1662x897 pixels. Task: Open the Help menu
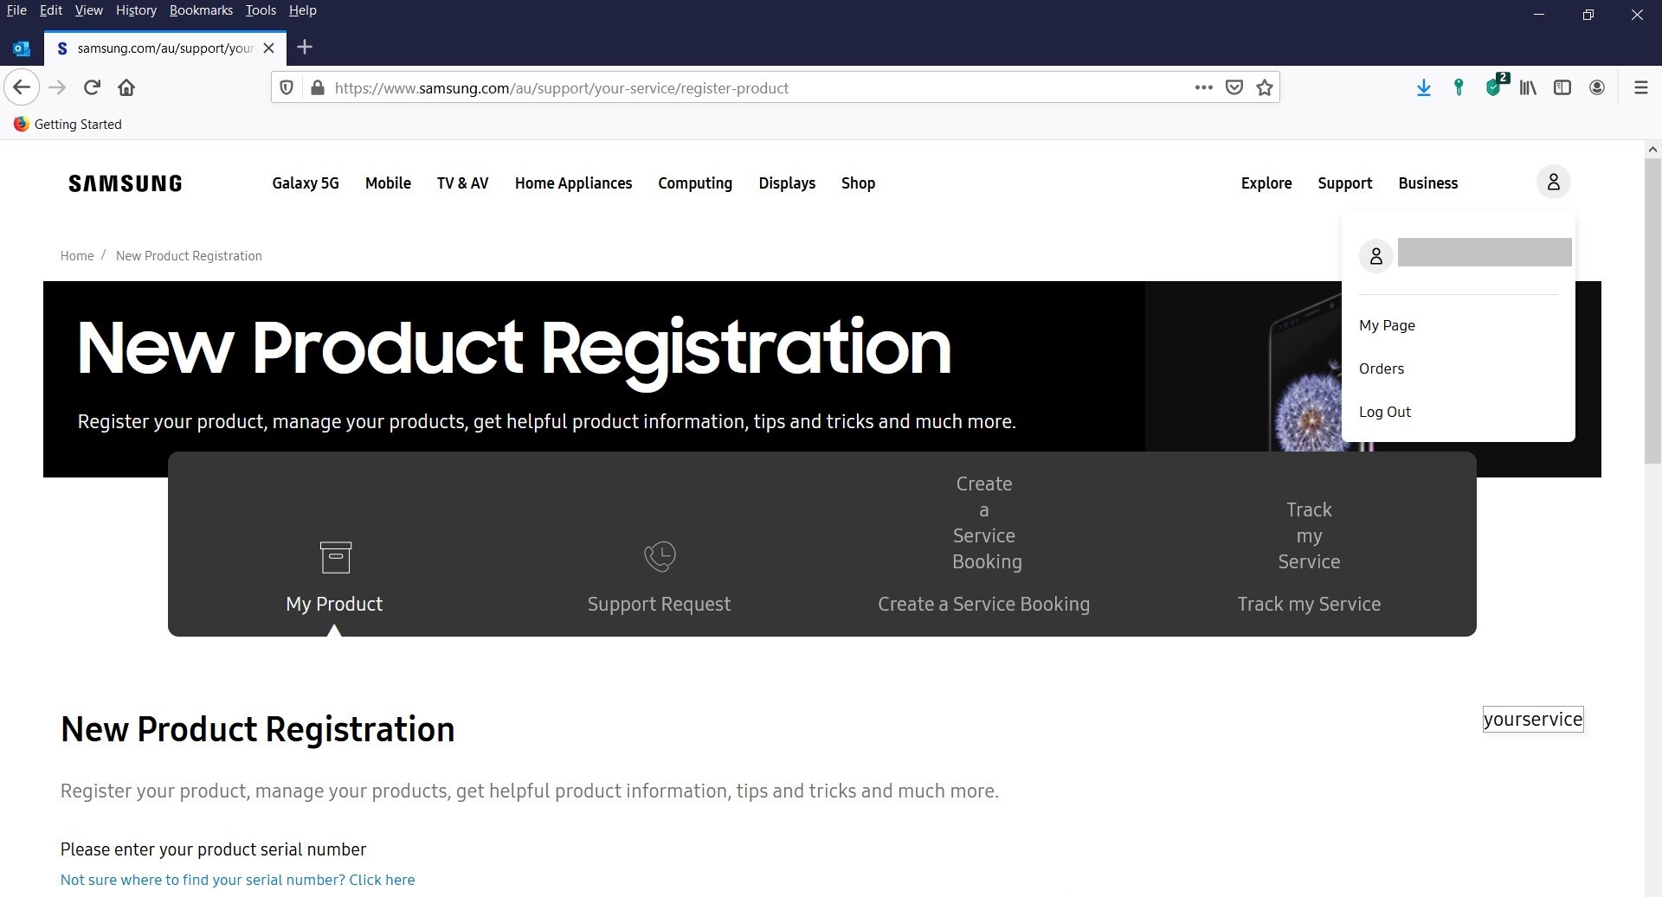pos(302,10)
